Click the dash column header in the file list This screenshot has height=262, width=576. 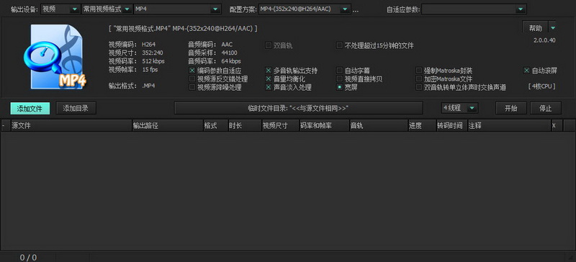click(x=4, y=126)
